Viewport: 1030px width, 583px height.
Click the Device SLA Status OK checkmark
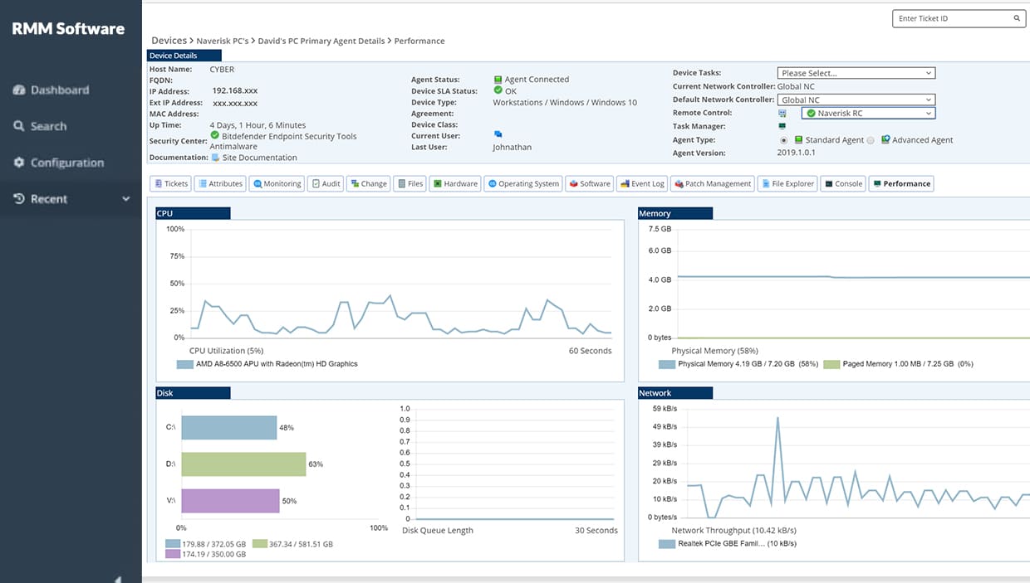pos(498,90)
